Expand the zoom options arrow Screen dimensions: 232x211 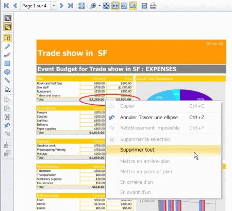pos(100,6)
